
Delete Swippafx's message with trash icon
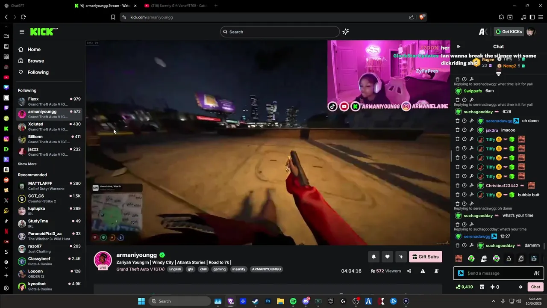(457, 80)
